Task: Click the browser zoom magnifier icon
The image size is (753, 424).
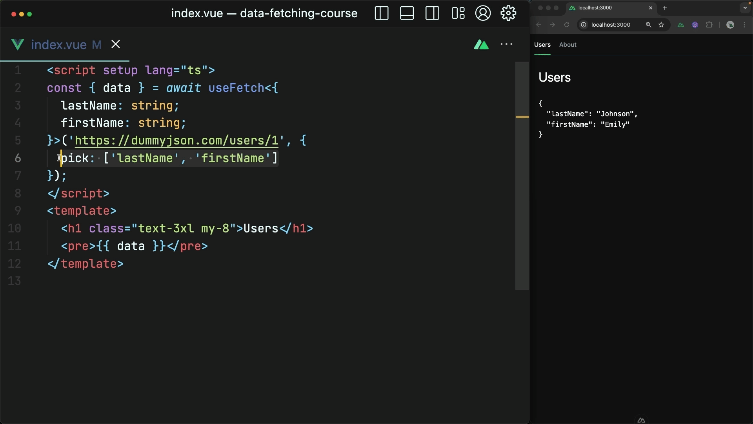Action: [x=648, y=25]
